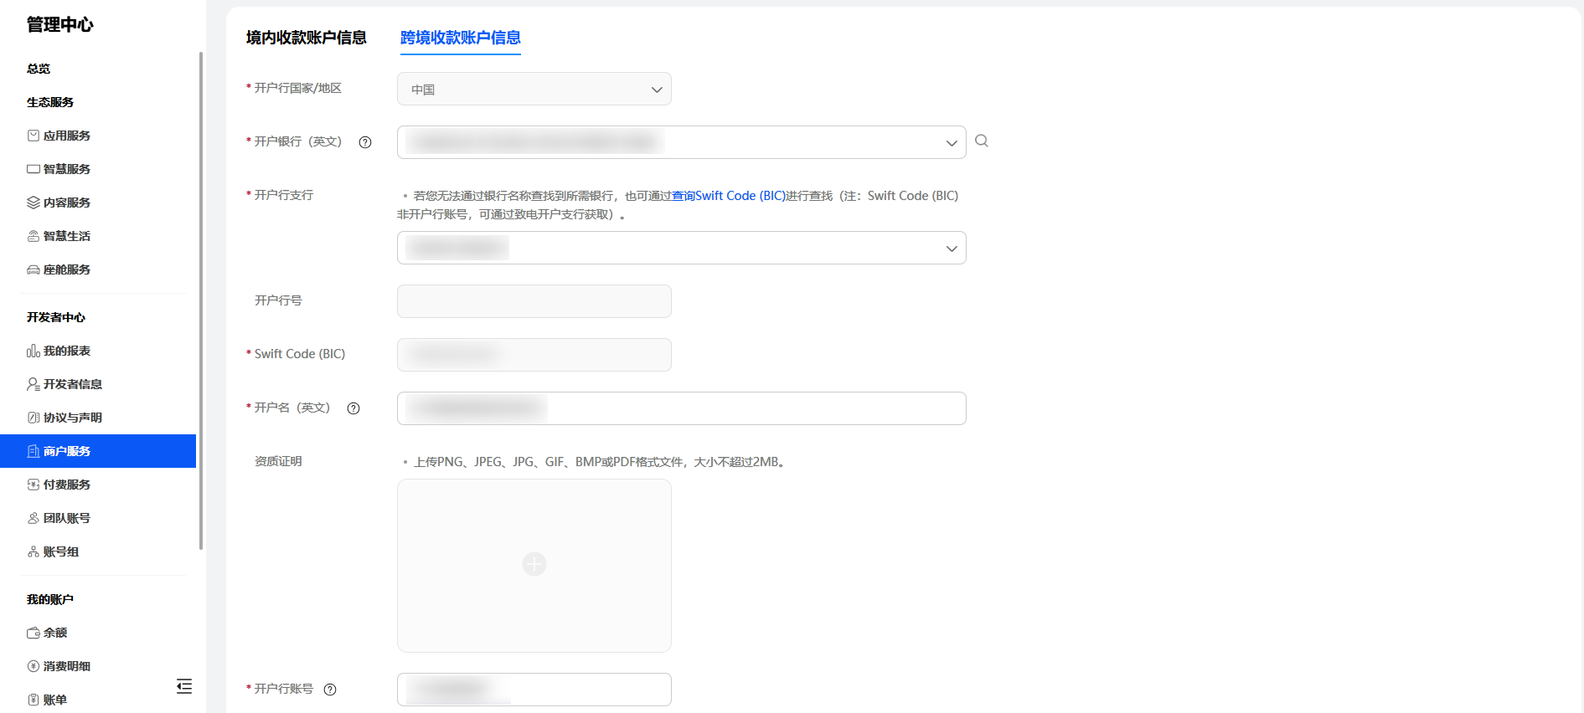This screenshot has width=1584, height=713.
Task: Click the 应用服务 sidebar icon
Action: tap(34, 136)
